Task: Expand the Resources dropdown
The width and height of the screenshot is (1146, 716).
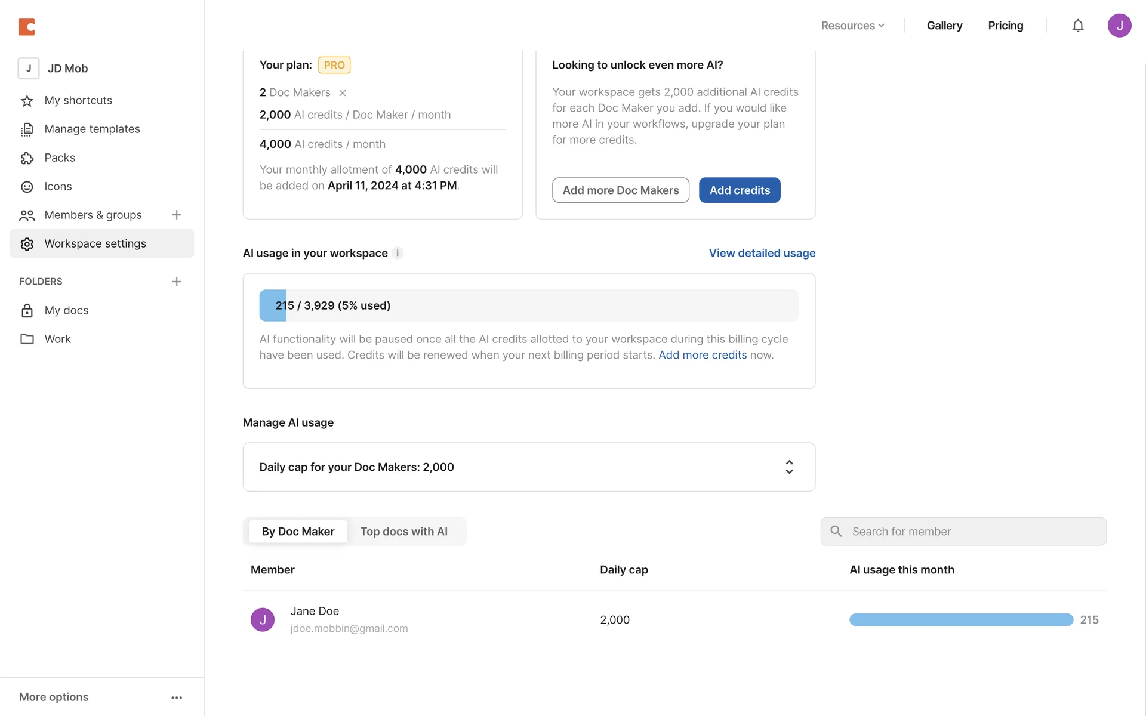Action: coord(852,26)
